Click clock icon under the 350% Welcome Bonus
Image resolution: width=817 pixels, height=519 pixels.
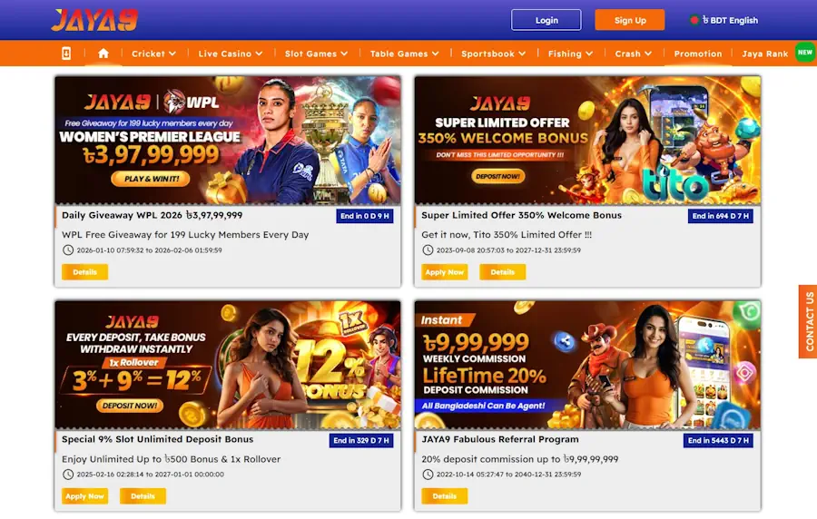click(x=428, y=250)
